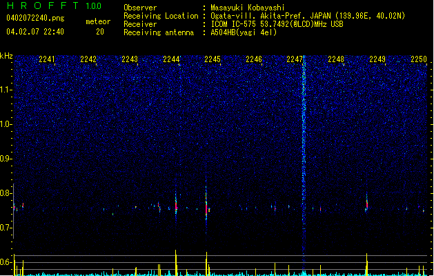
Task: Click the 2250 time marker
Action: click(419, 59)
